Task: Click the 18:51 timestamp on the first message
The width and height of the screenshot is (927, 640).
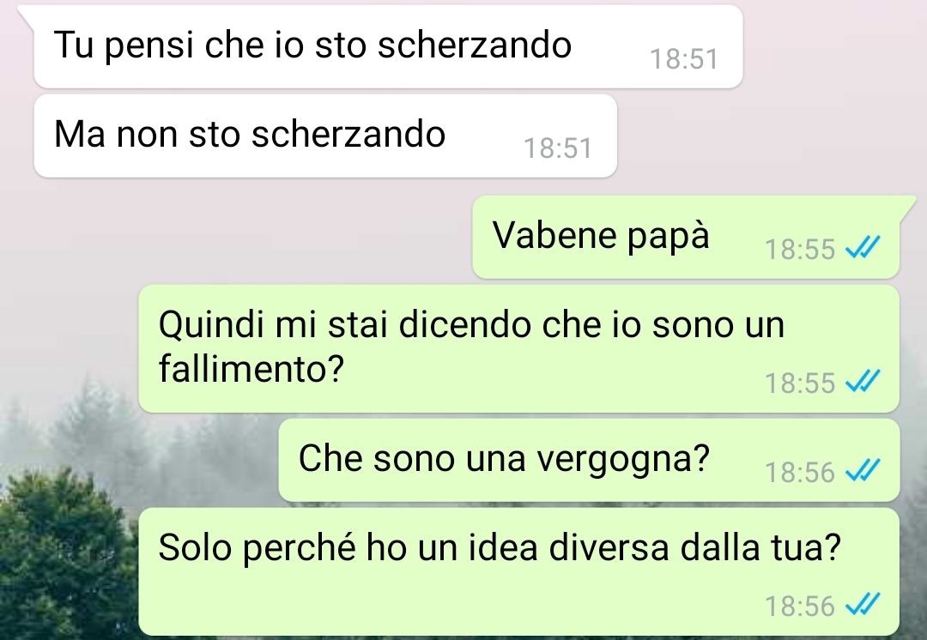Action: 684,59
